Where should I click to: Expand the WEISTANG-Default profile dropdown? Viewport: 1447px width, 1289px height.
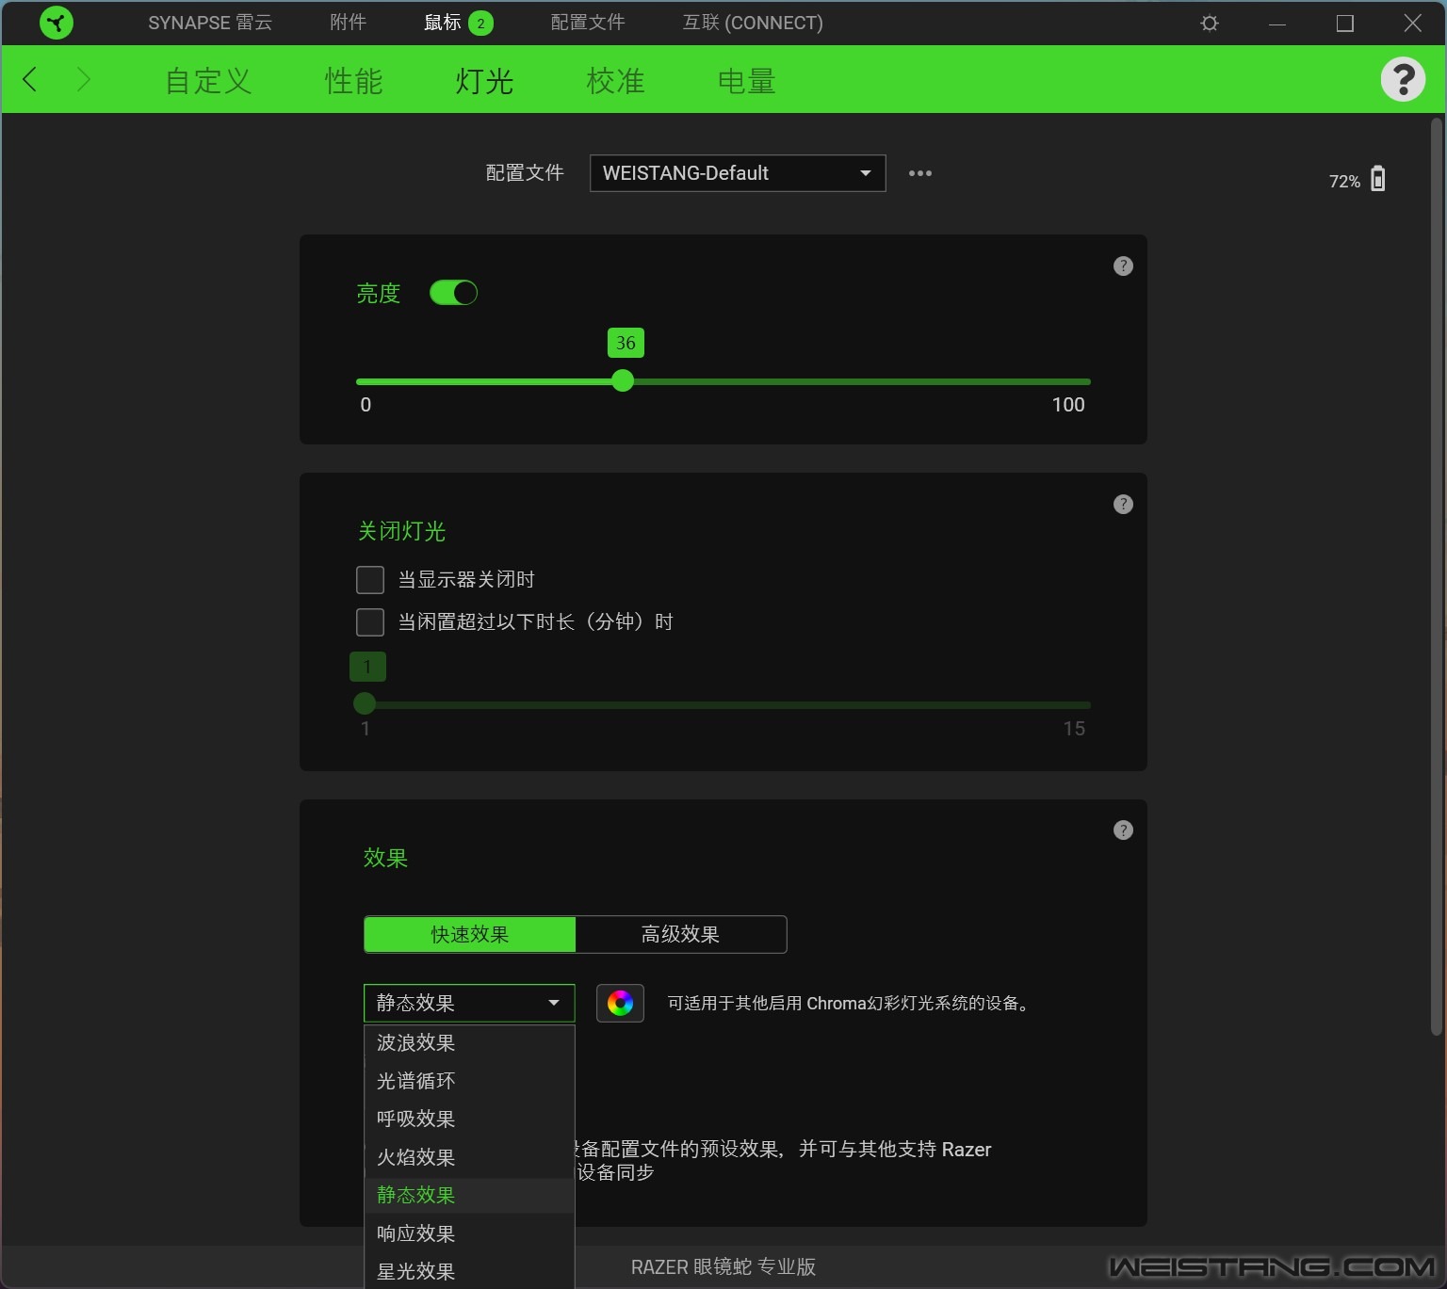[738, 173]
